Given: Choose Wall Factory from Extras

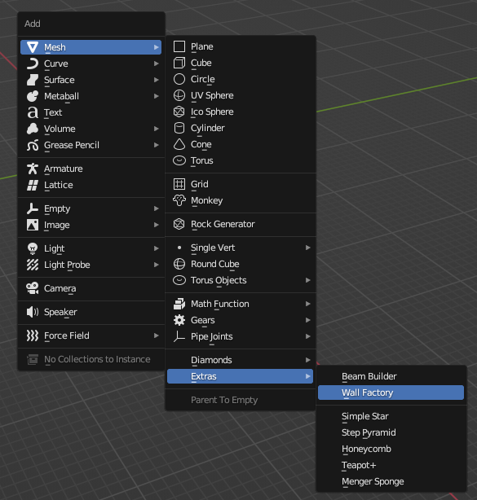Looking at the screenshot, I should coord(391,393).
